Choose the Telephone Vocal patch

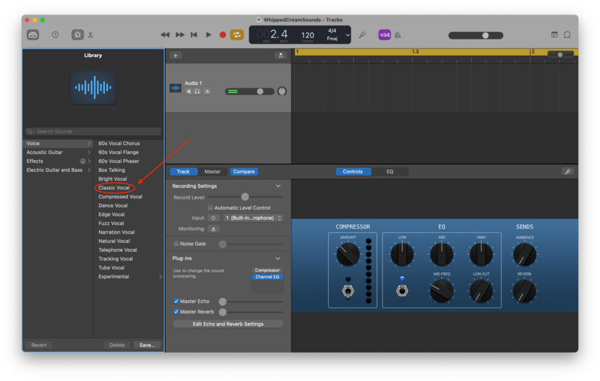click(x=117, y=250)
